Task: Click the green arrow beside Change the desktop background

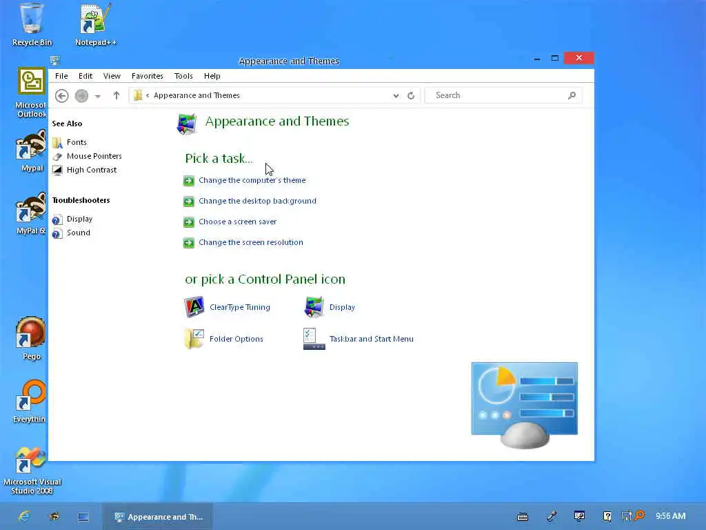Action: tap(189, 202)
